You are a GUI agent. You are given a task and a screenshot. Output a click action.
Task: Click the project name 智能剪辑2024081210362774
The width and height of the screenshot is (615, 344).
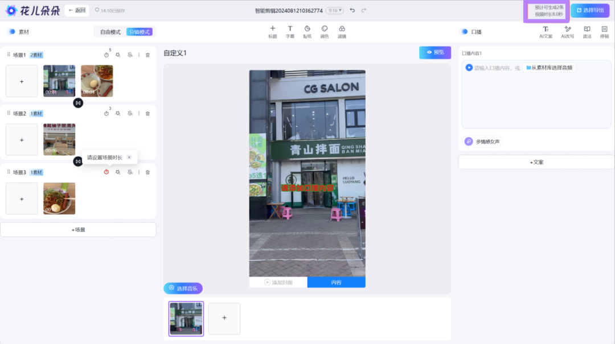289,11
